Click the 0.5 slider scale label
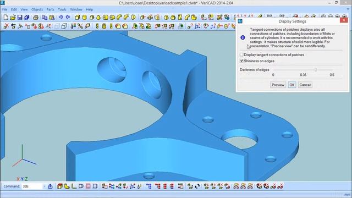 (332, 75)
